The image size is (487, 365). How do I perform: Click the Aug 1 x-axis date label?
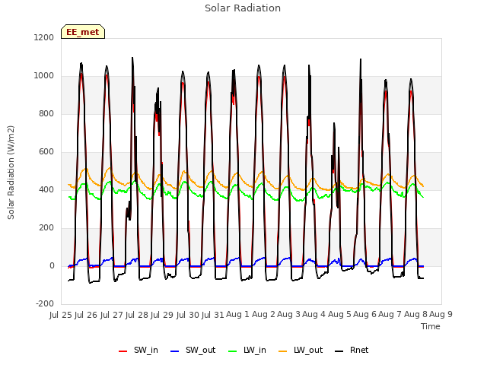point(238,315)
